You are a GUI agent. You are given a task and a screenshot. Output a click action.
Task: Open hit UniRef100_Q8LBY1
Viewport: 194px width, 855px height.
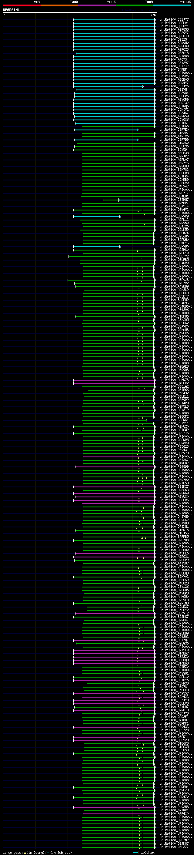click(174, 26)
